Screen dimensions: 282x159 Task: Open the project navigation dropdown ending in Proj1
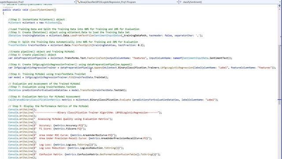pyautogui.click(x=38, y=2)
